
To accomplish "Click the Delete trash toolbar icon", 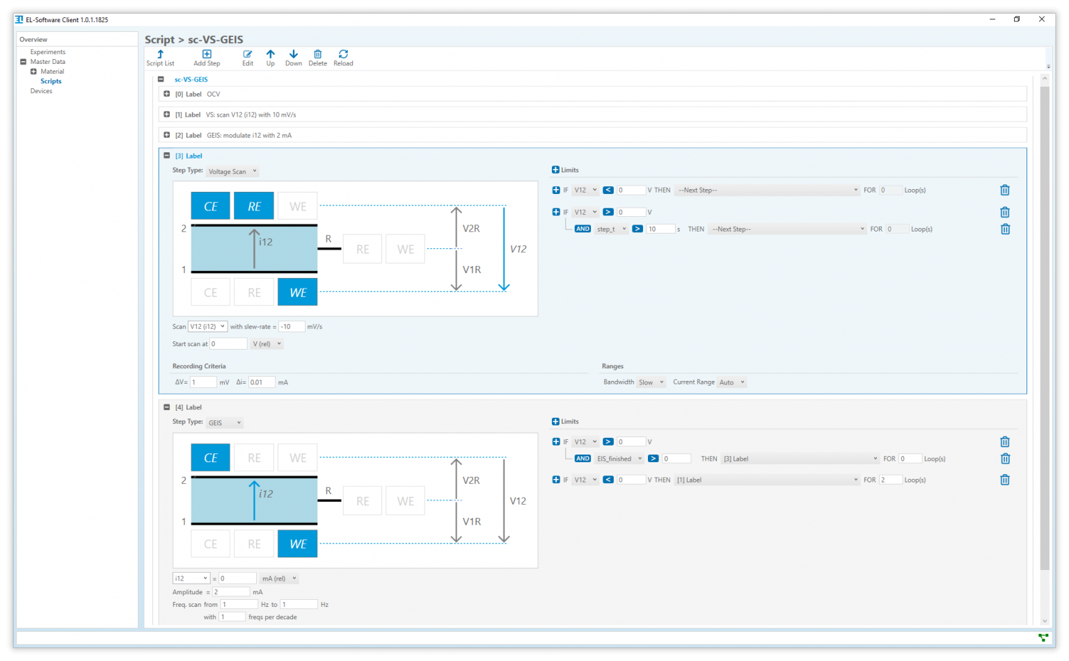I will (317, 54).
